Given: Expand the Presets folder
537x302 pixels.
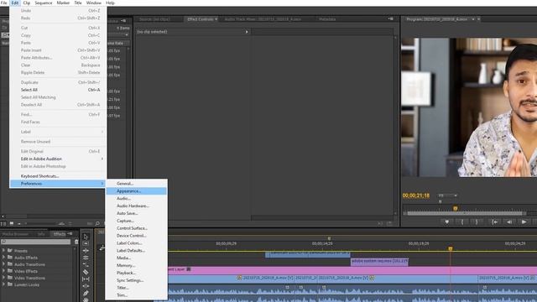Looking at the screenshot, I should click(3, 251).
